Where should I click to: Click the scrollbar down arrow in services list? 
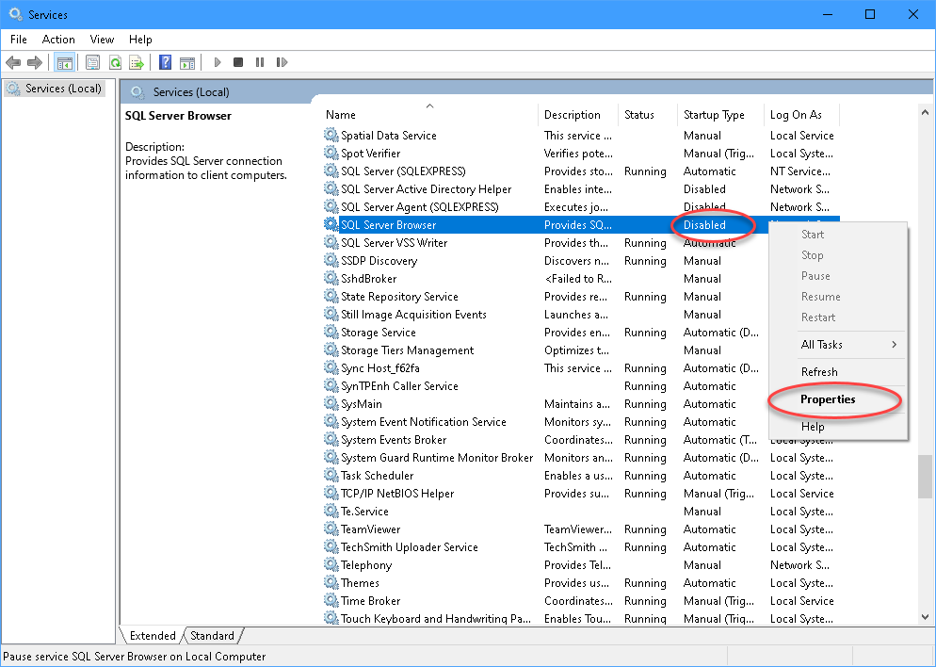pyautogui.click(x=925, y=617)
